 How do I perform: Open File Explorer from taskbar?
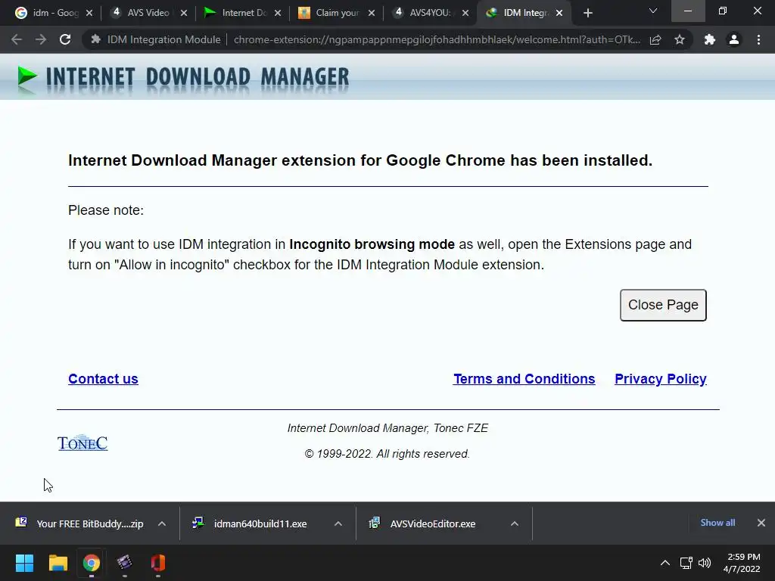coord(58,563)
